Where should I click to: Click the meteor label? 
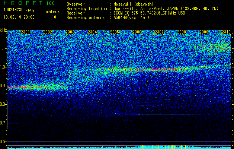[53, 12]
